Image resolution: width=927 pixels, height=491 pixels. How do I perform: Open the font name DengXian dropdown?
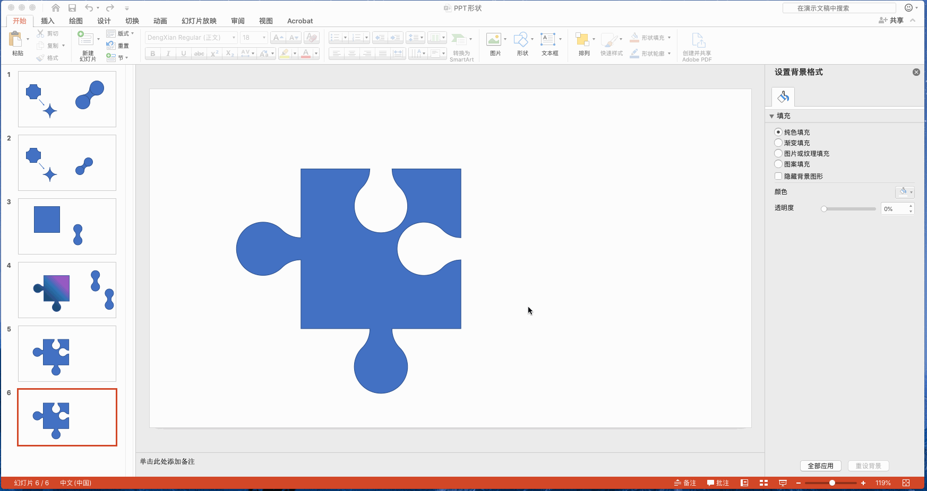[234, 38]
